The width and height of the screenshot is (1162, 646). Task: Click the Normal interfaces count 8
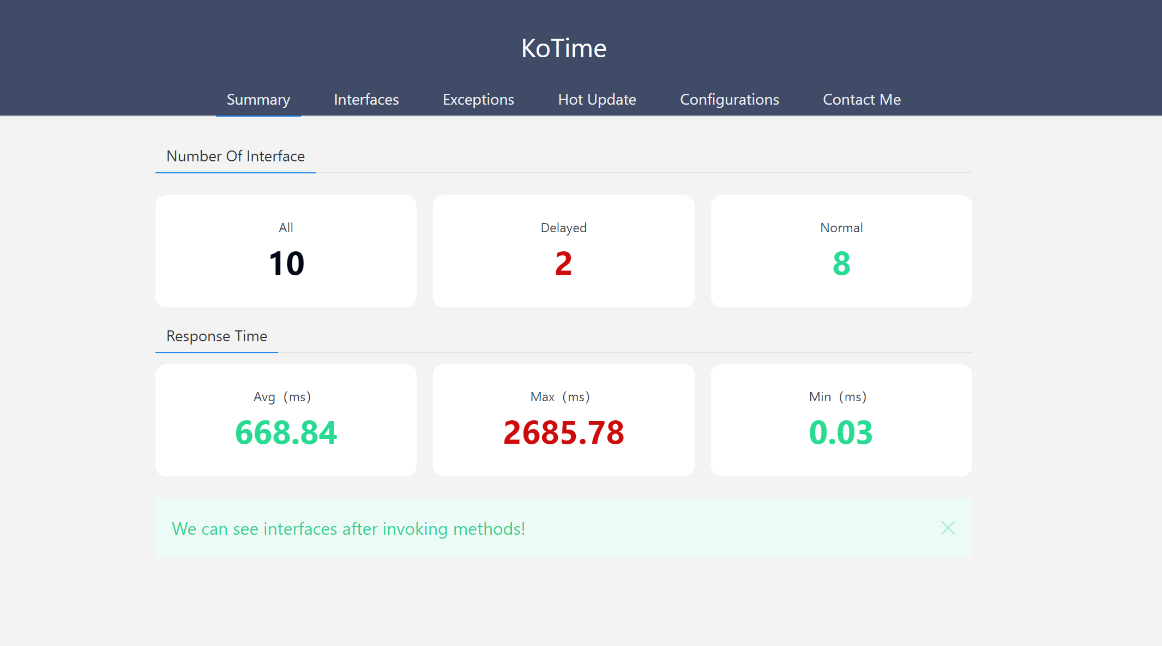(841, 264)
